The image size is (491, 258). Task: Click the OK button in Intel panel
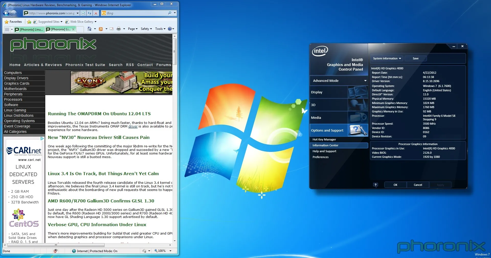[395, 185]
